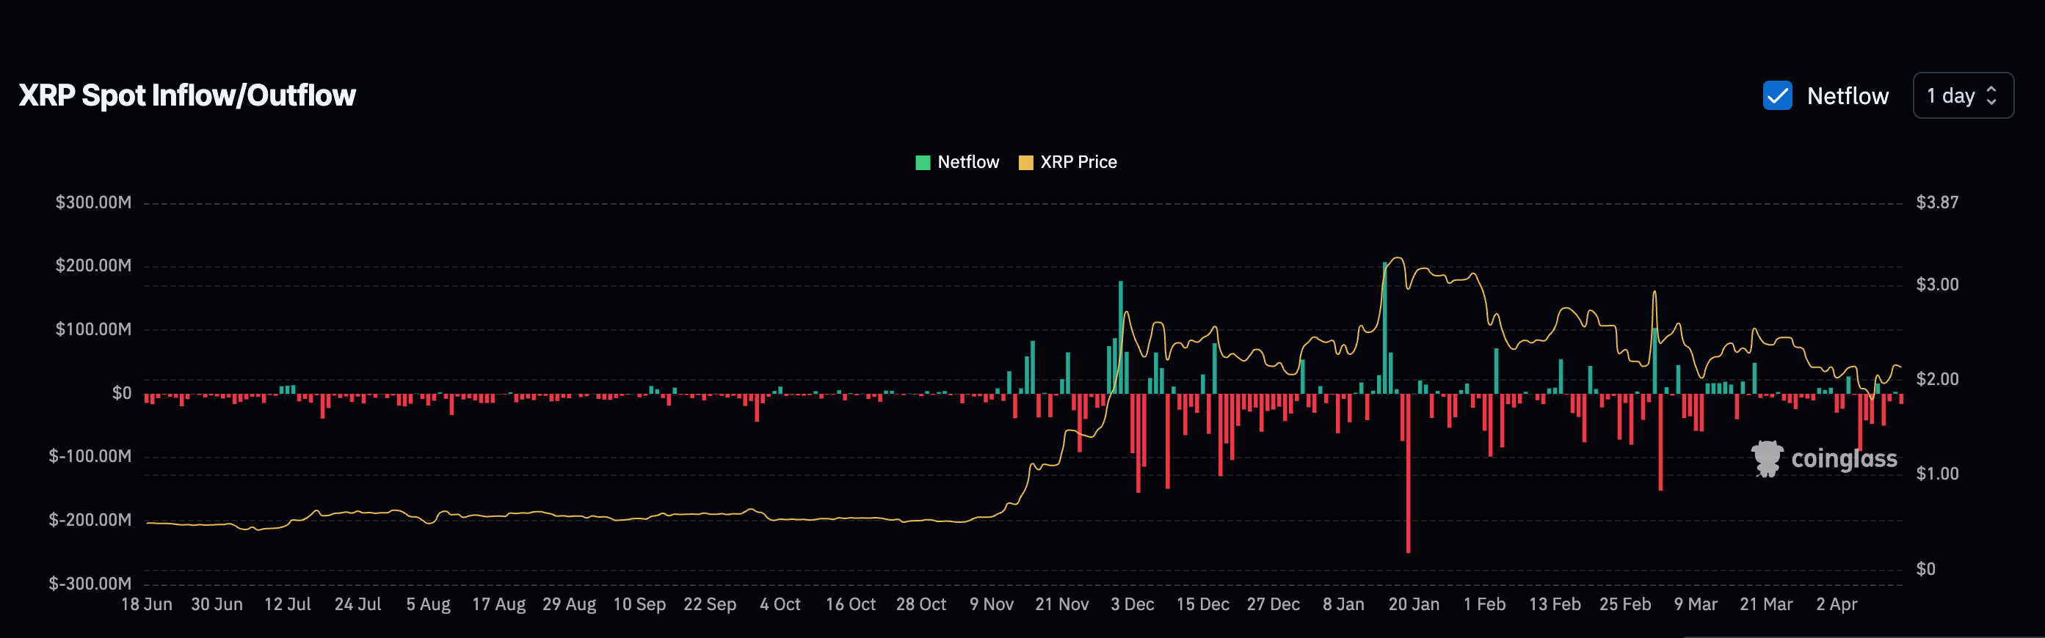
Task: Click the green Netflow legend swatch
Action: [x=922, y=163]
